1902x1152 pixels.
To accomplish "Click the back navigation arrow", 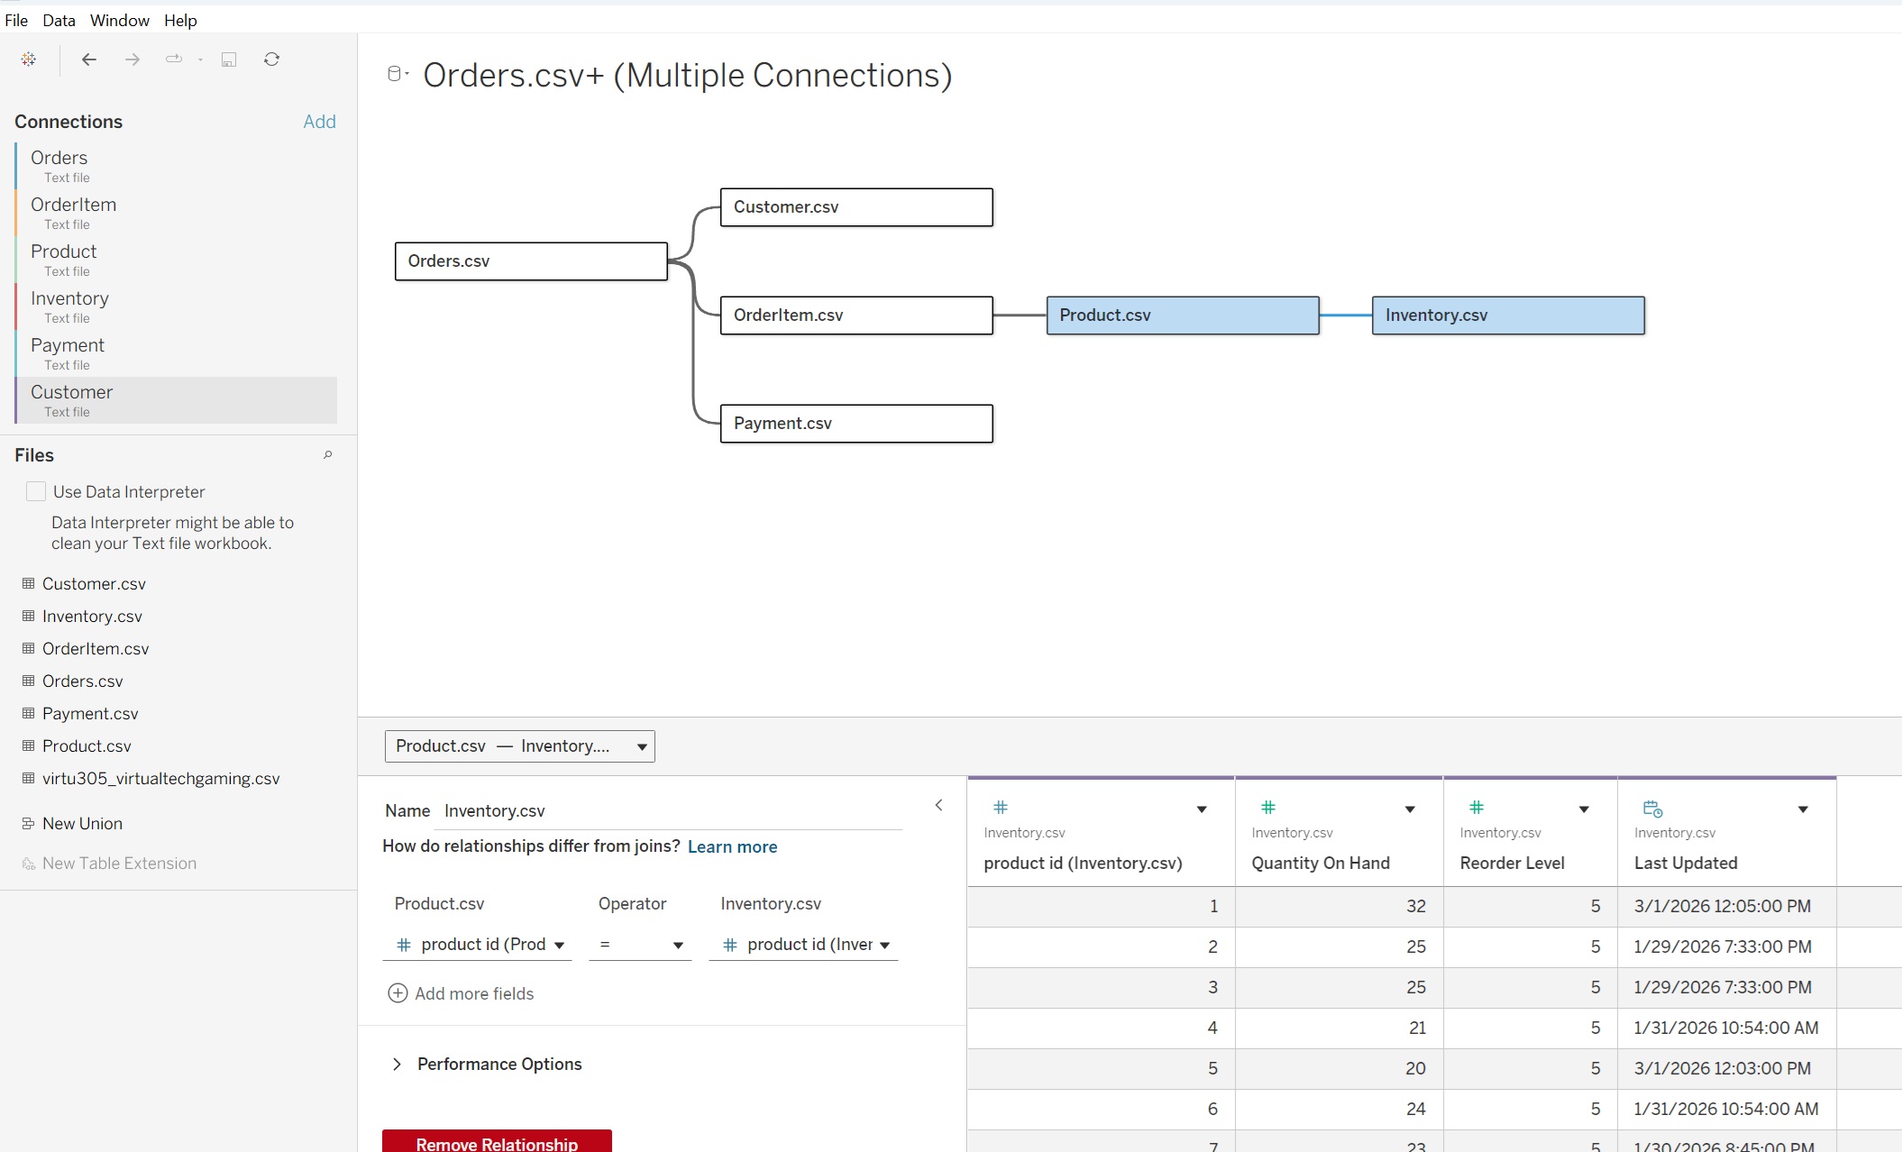I will [x=88, y=59].
